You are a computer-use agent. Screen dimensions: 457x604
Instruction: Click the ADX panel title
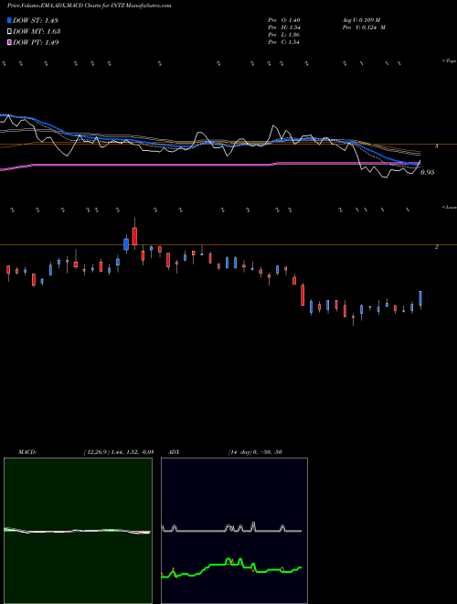(x=174, y=452)
